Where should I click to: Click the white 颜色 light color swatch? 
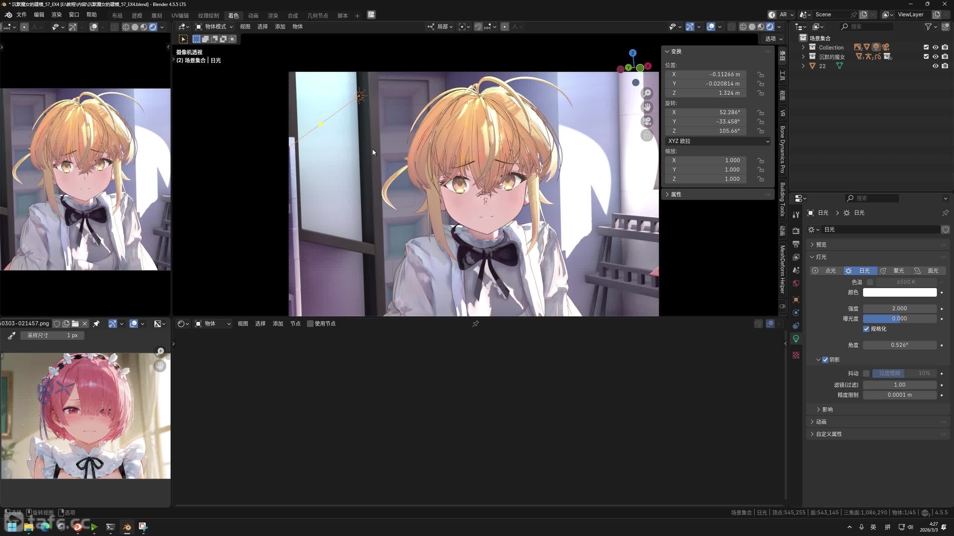(900, 293)
